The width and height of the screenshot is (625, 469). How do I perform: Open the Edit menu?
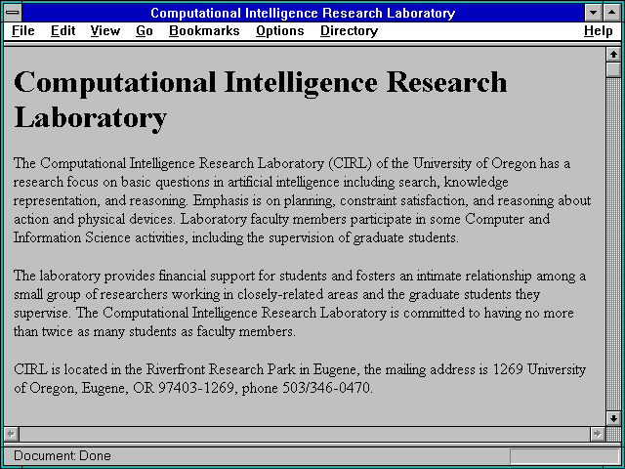[62, 31]
